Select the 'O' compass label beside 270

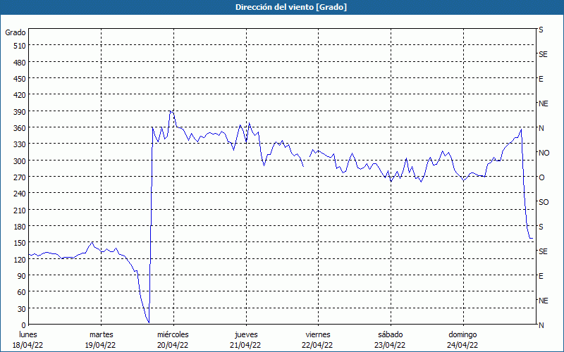click(x=541, y=177)
